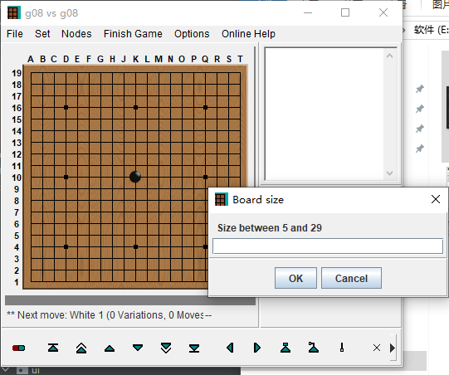Click the main variation end icon
The width and height of the screenshot is (449, 375).
coord(314,348)
